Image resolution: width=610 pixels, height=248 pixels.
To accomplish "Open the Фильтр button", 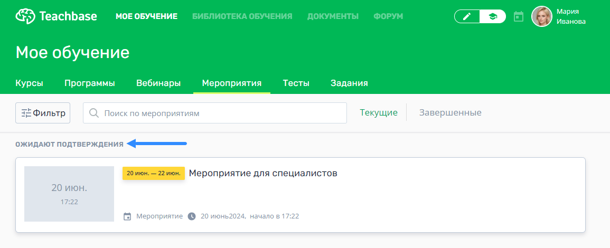I will click(x=43, y=113).
